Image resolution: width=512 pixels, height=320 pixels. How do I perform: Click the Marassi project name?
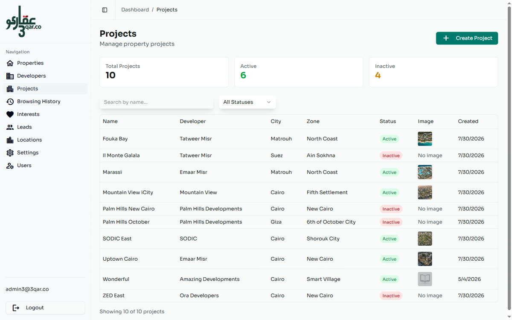coord(112,172)
